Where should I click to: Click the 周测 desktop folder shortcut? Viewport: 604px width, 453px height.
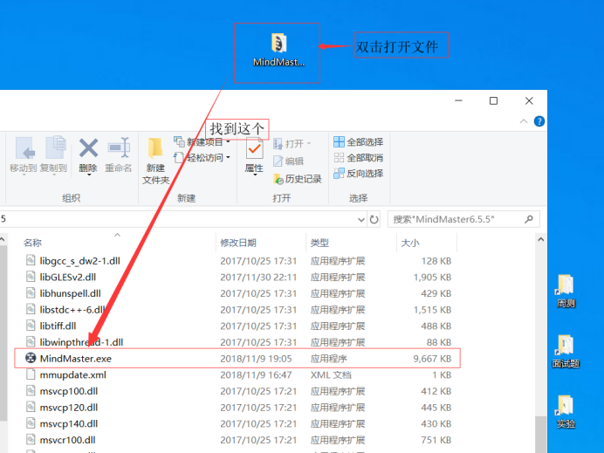(566, 291)
